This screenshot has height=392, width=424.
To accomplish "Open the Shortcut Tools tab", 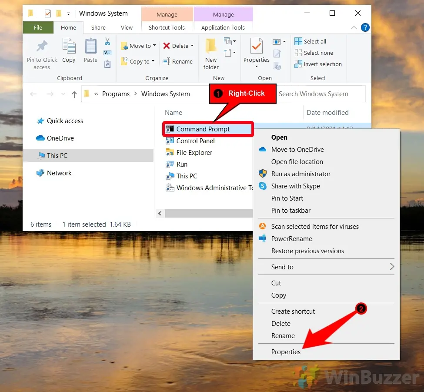I will point(167,27).
